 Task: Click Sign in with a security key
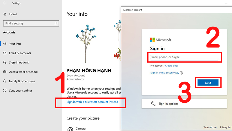coord(165,72)
